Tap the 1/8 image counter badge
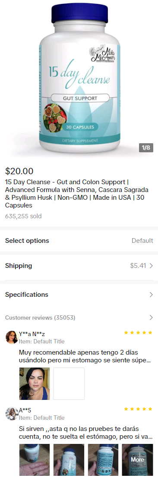This screenshot has width=158, height=481. pos(146,148)
